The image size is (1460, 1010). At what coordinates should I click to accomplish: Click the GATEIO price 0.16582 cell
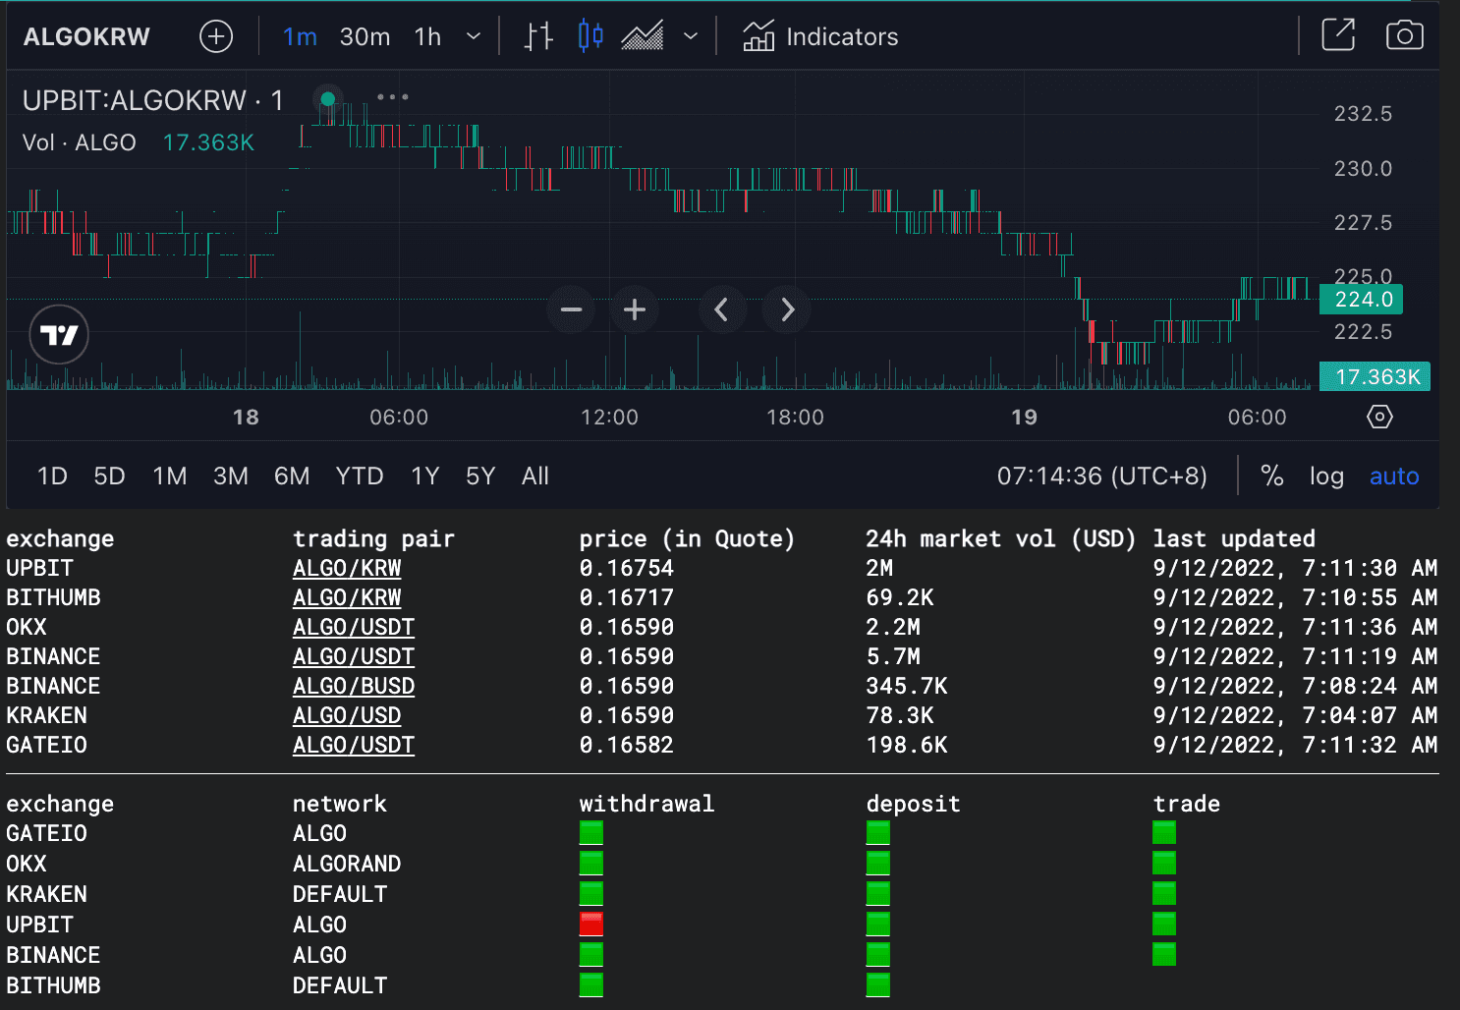tap(627, 745)
